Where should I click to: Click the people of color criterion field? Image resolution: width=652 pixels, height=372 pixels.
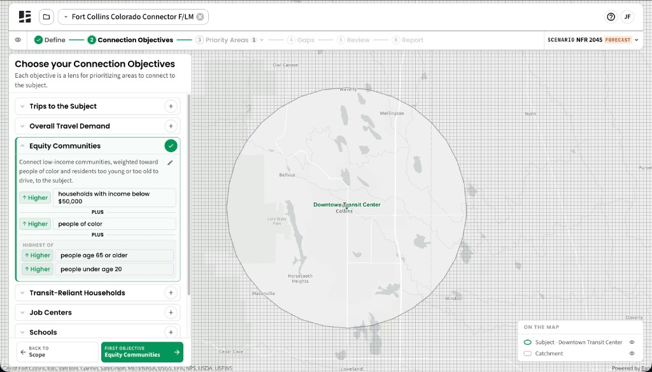click(x=115, y=224)
